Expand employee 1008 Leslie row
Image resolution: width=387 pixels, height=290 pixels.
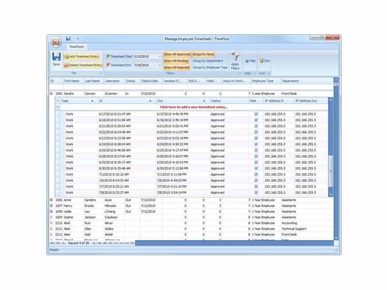(x=51, y=211)
